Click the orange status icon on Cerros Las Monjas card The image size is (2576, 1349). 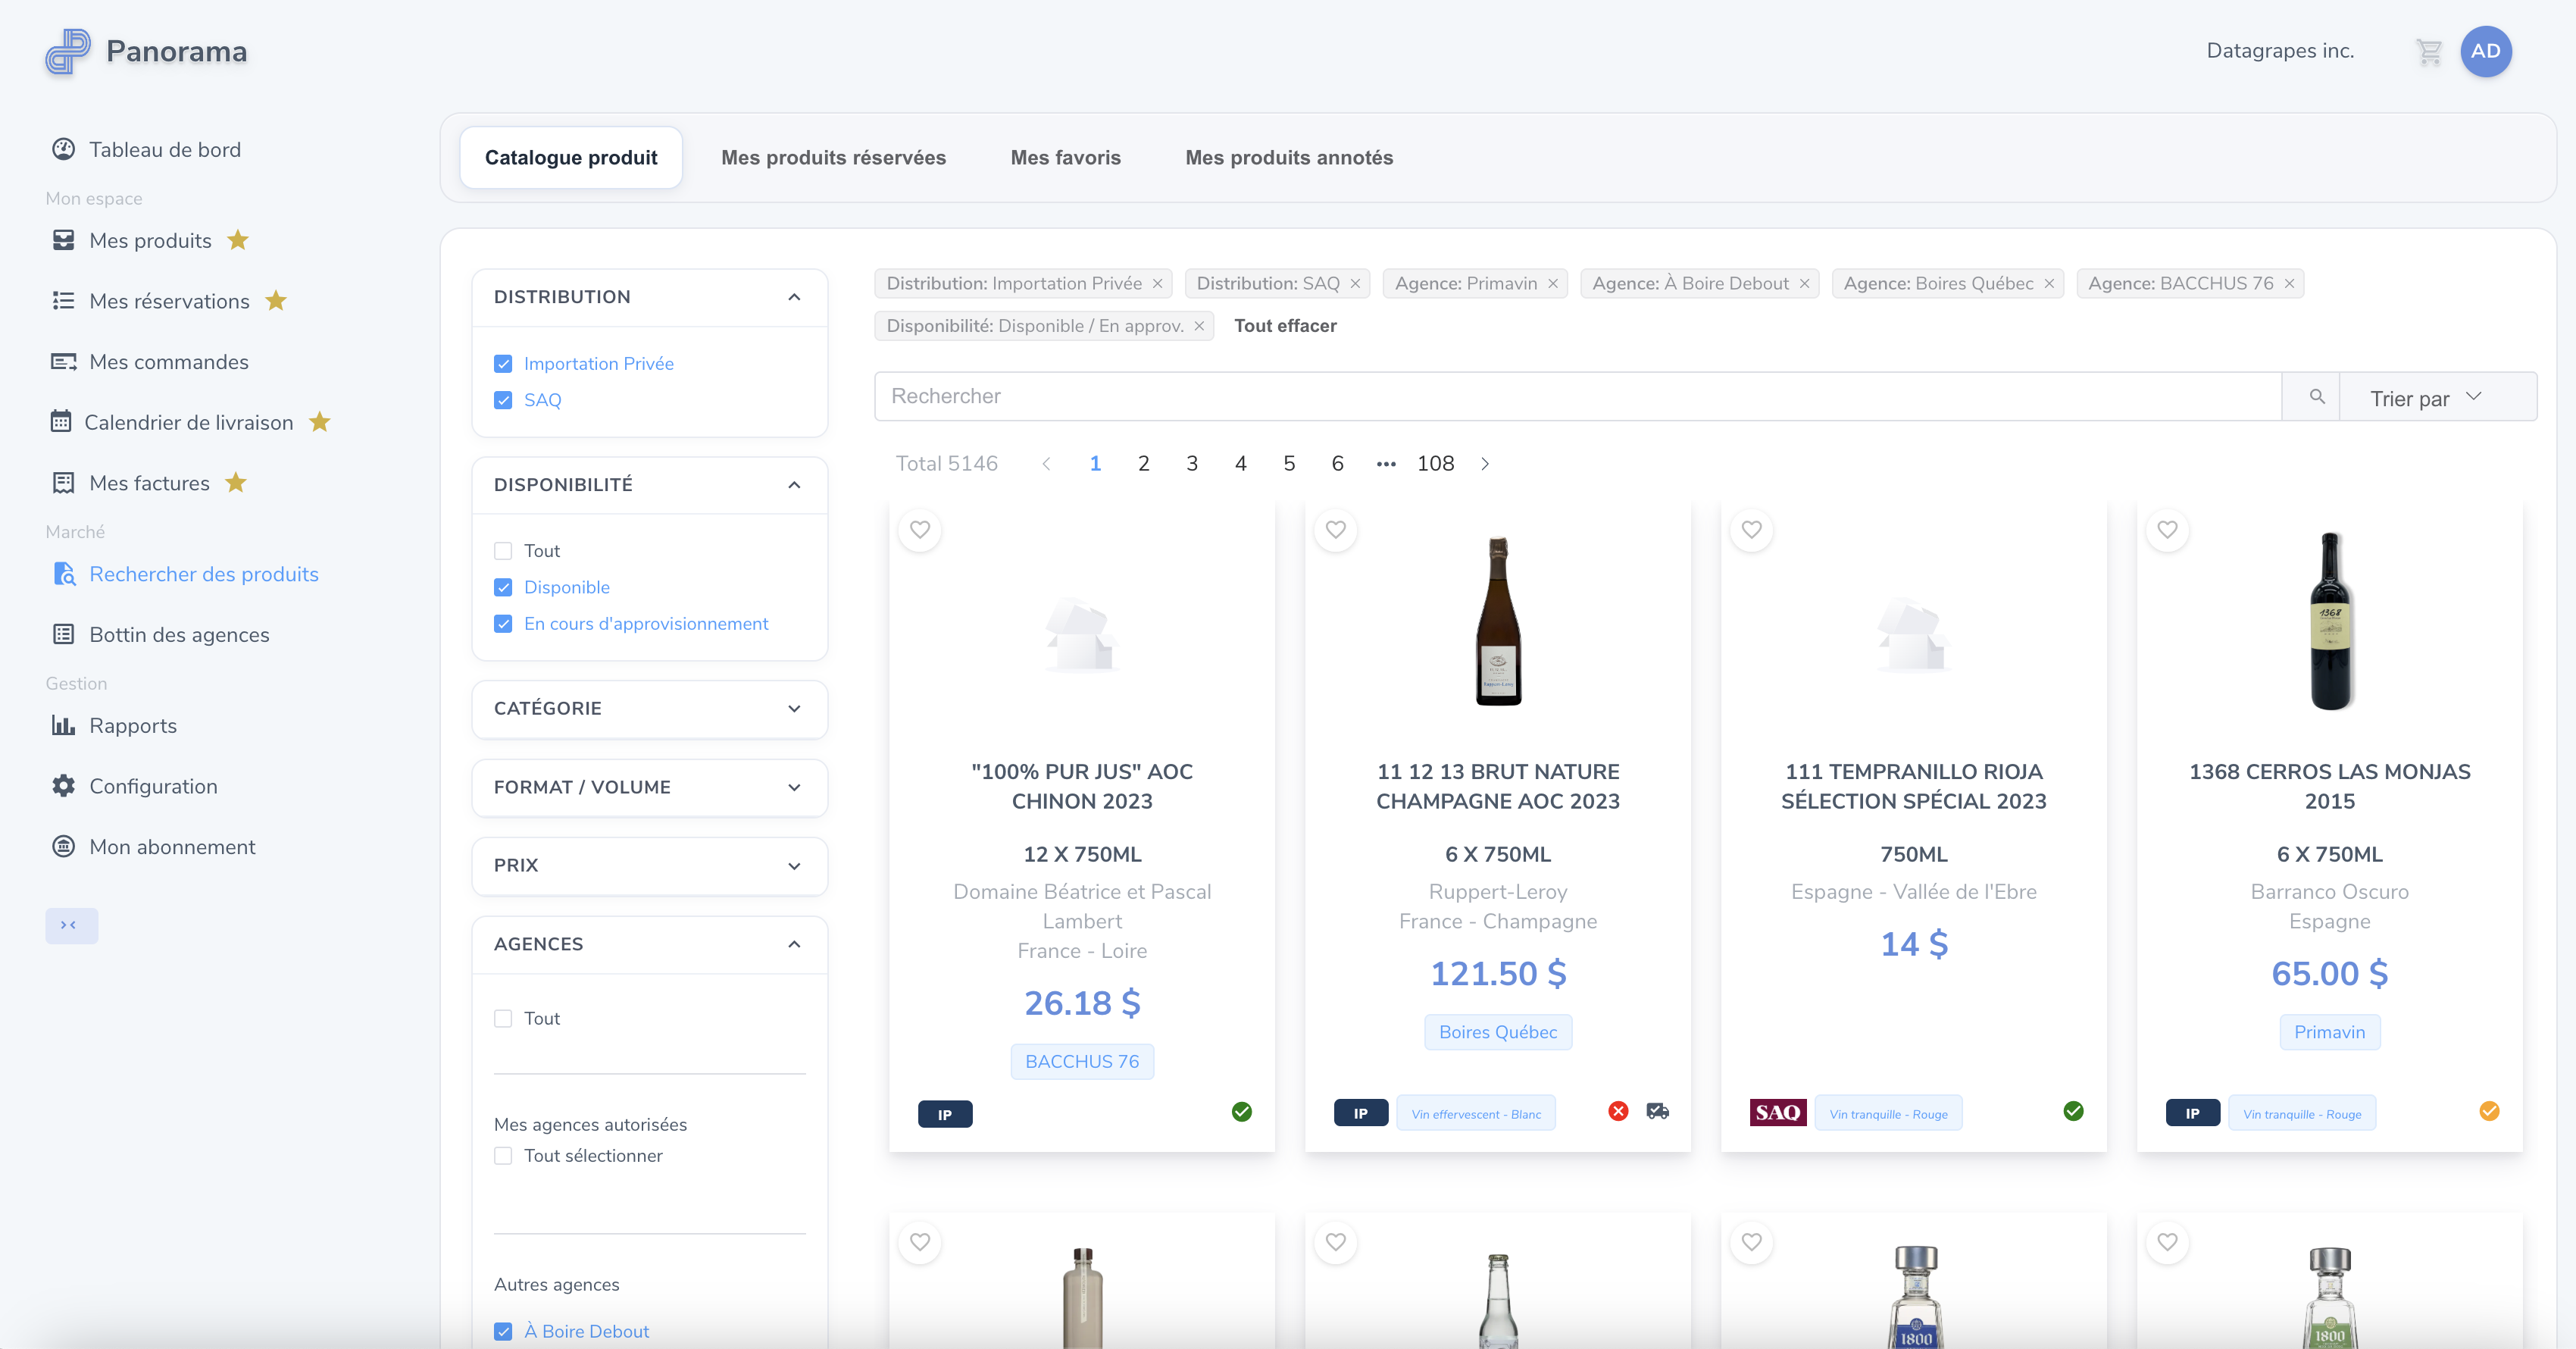pyautogui.click(x=2489, y=1111)
